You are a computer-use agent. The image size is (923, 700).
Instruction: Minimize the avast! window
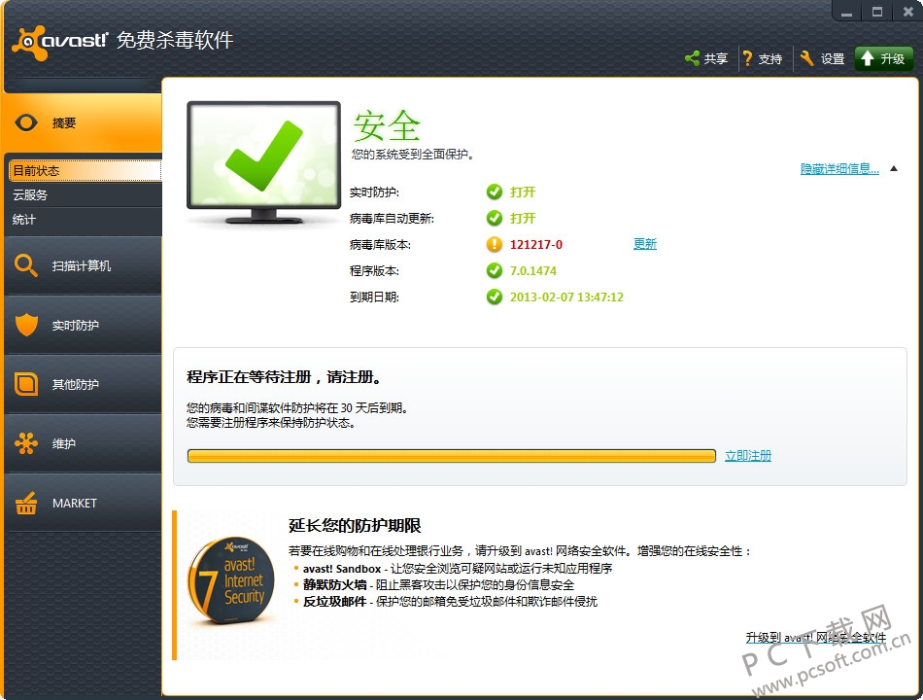[x=847, y=12]
